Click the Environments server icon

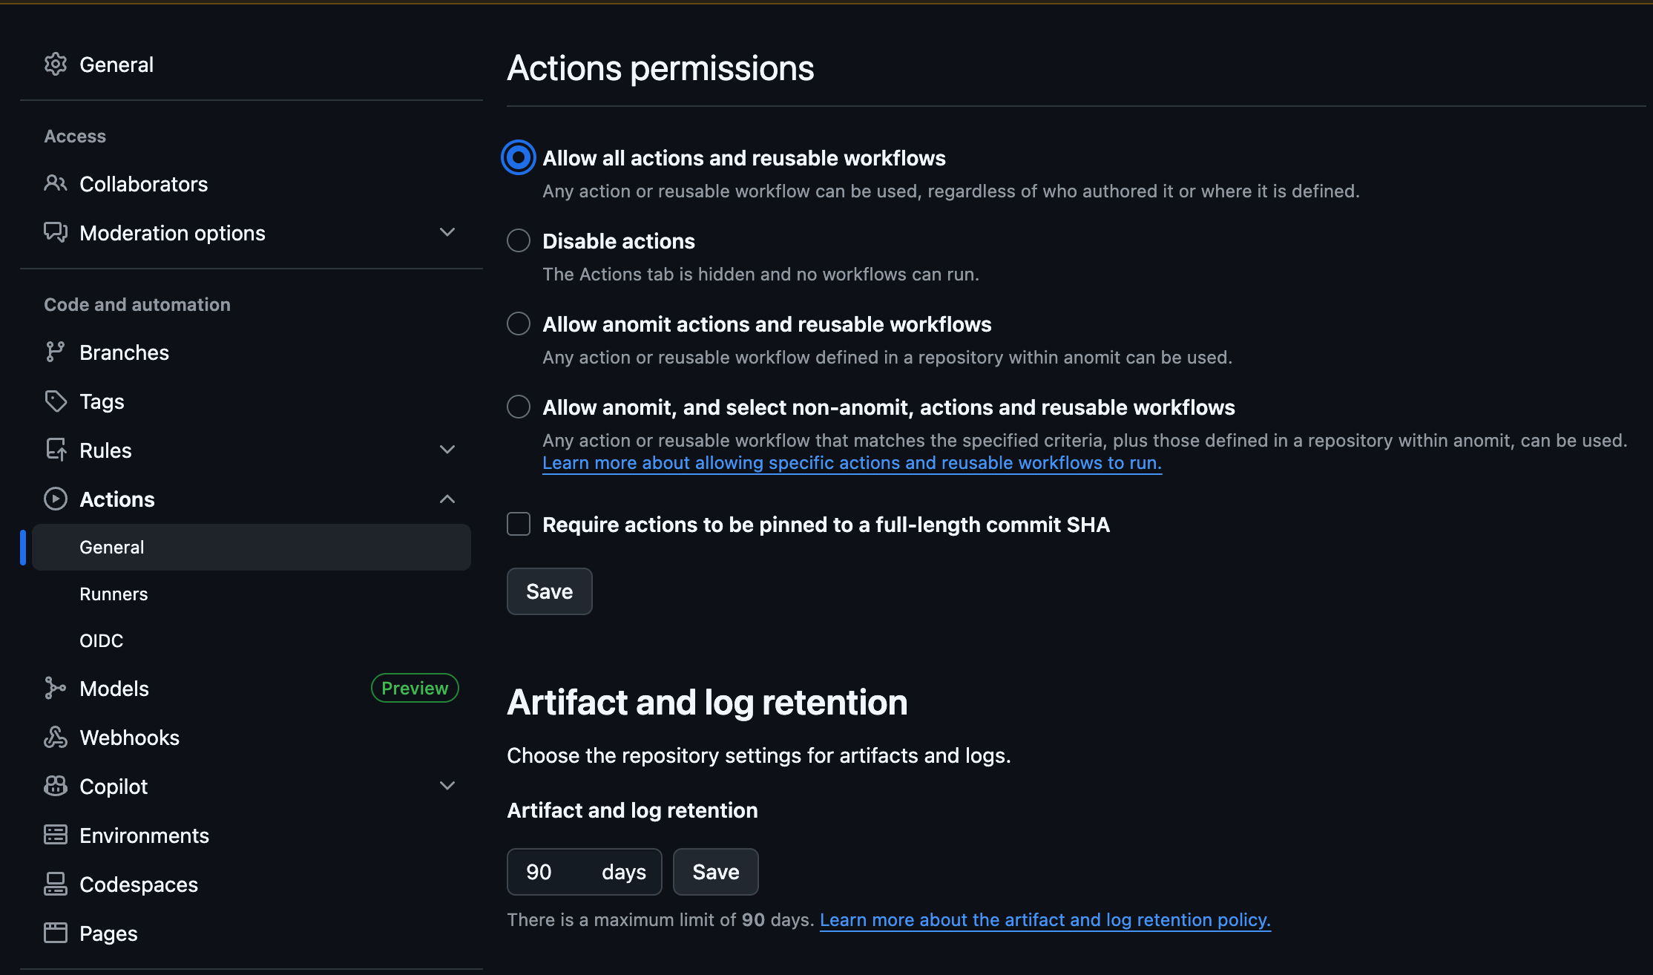pyautogui.click(x=56, y=835)
